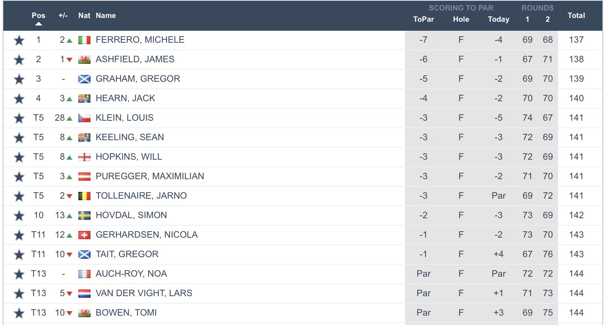This screenshot has height=325, width=605.
Task: Click the Italian flag next to Ferrero
Action: coord(84,40)
